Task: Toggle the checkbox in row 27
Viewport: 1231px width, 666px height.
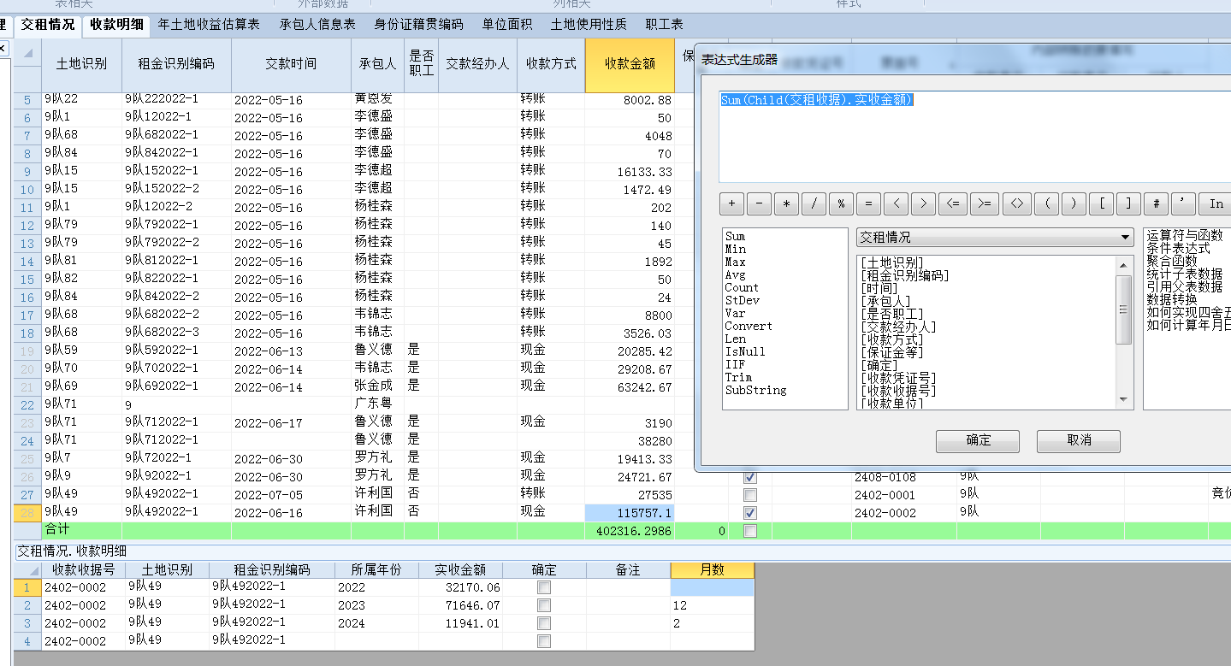Action: coord(750,495)
